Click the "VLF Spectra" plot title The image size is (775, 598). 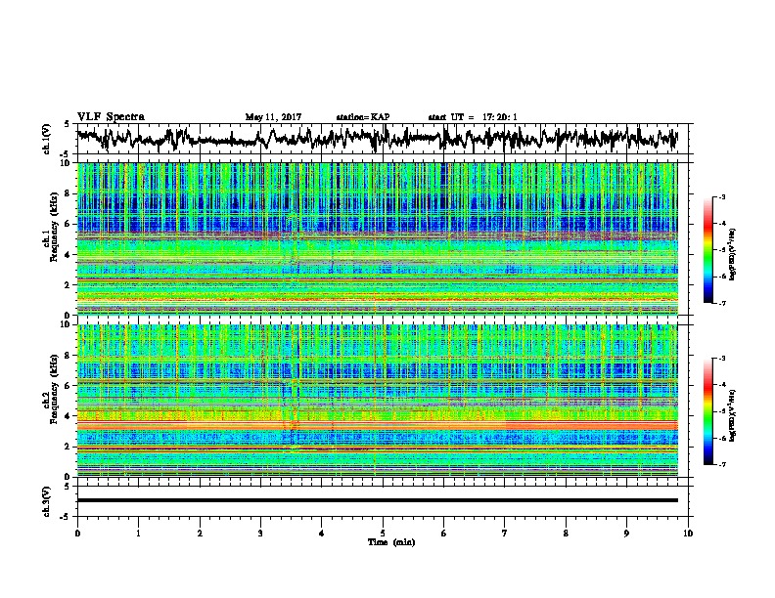click(x=111, y=117)
